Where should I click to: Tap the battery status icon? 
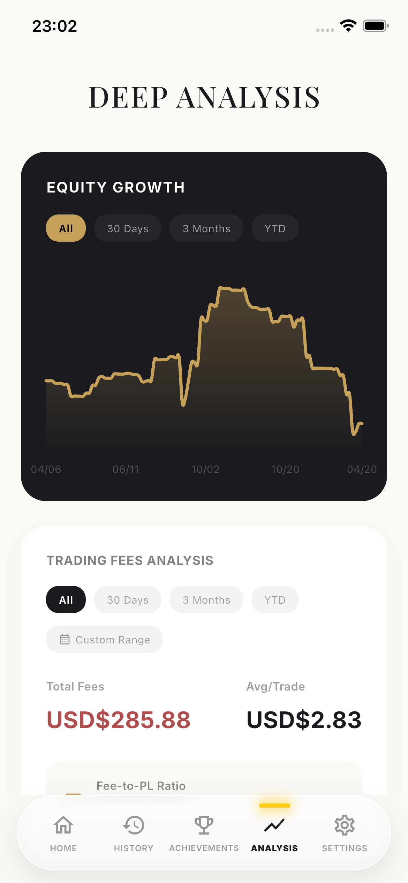375,26
